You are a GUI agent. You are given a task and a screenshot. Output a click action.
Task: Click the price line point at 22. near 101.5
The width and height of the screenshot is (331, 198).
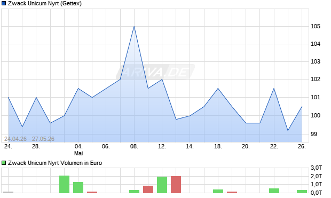point(274,89)
